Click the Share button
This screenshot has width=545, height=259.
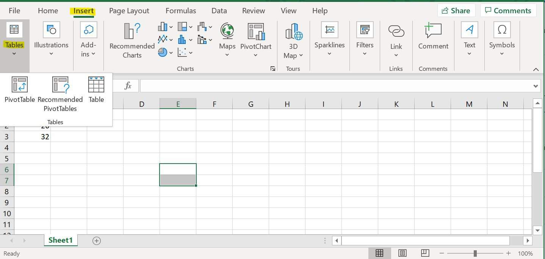point(456,10)
